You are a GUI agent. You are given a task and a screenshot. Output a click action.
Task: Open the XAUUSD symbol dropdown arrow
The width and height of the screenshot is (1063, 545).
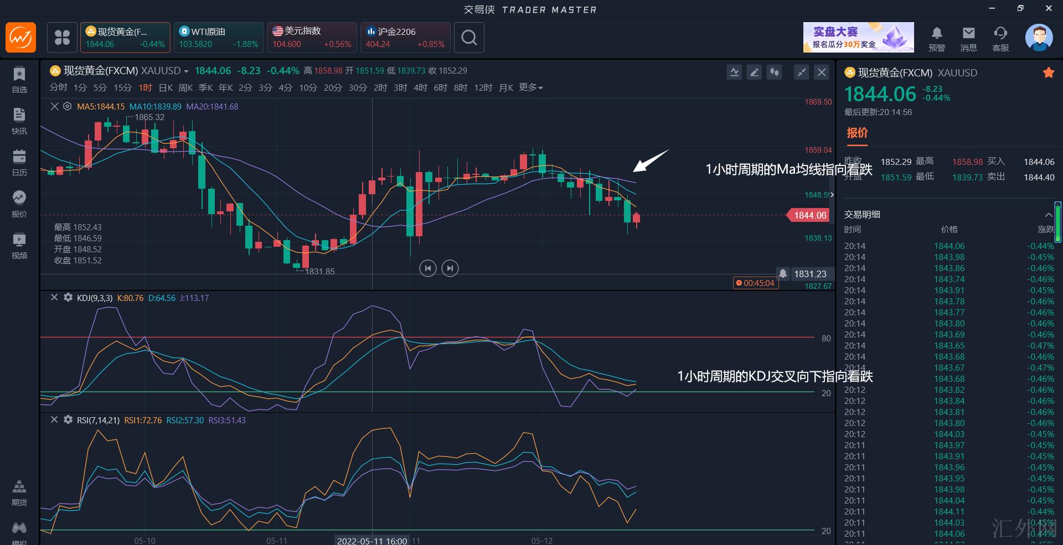pos(186,71)
